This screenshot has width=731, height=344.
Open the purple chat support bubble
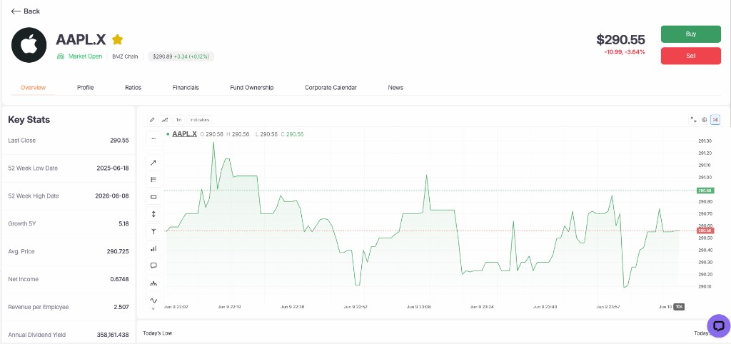718,326
